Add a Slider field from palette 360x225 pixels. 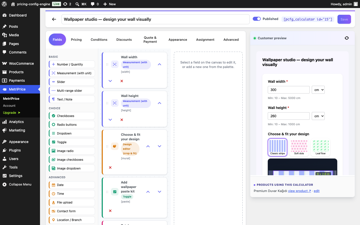(72, 82)
